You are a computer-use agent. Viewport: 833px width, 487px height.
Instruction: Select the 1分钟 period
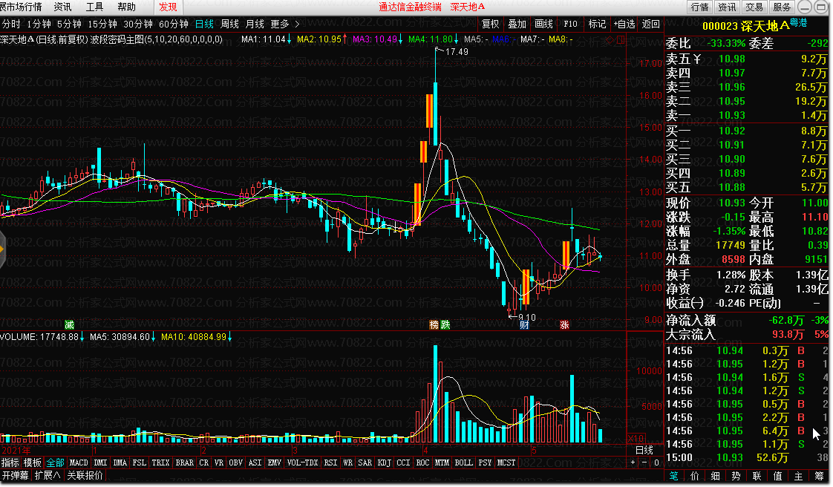(x=39, y=24)
